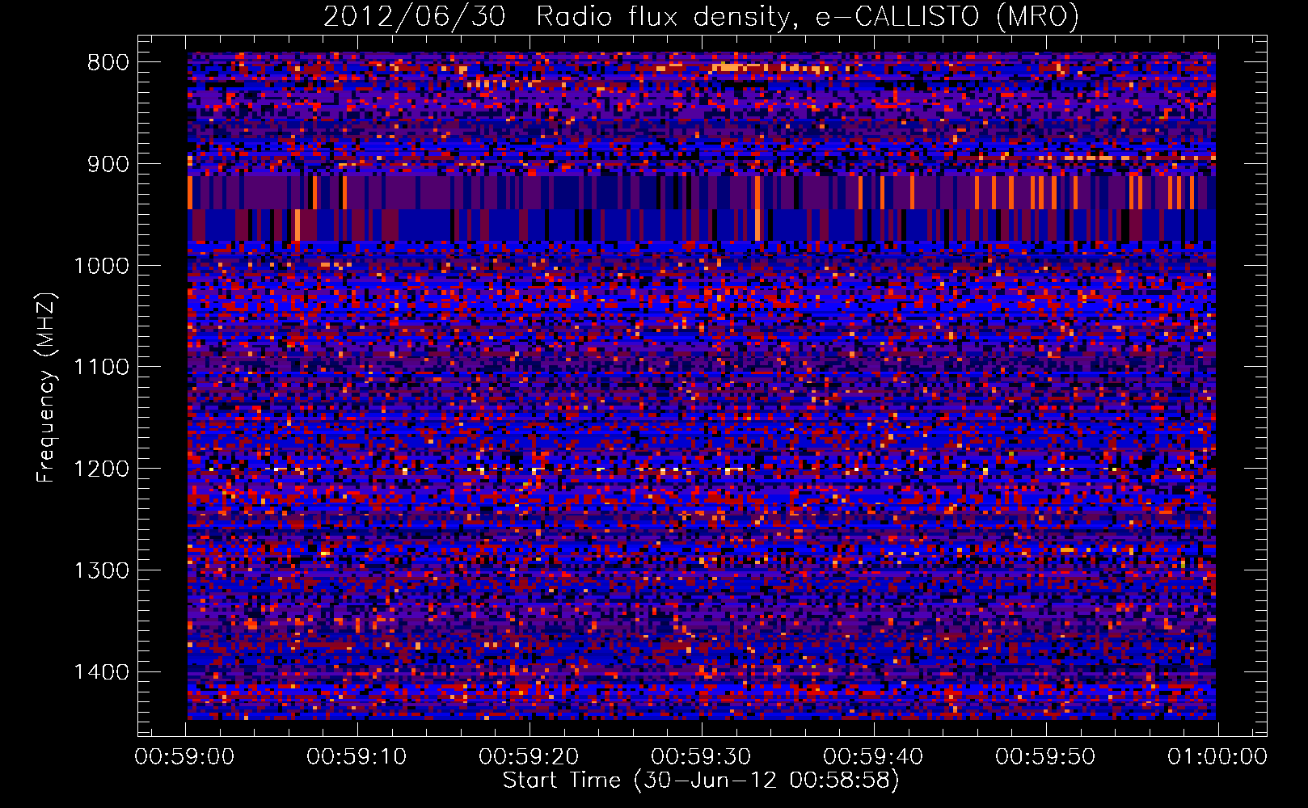The image size is (1308, 808).
Task: Select the '1400' frequency axis label
Action: click(102, 672)
